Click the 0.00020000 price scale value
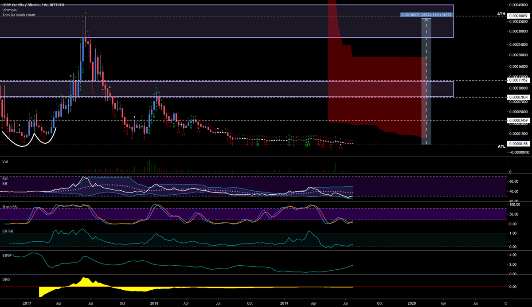Image resolution: width=532 pixels, height=307 pixels. tap(519, 55)
